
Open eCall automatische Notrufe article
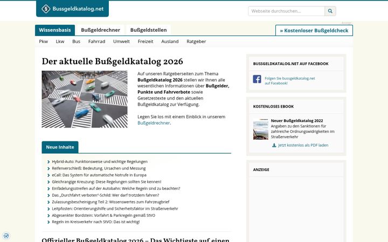point(99,175)
